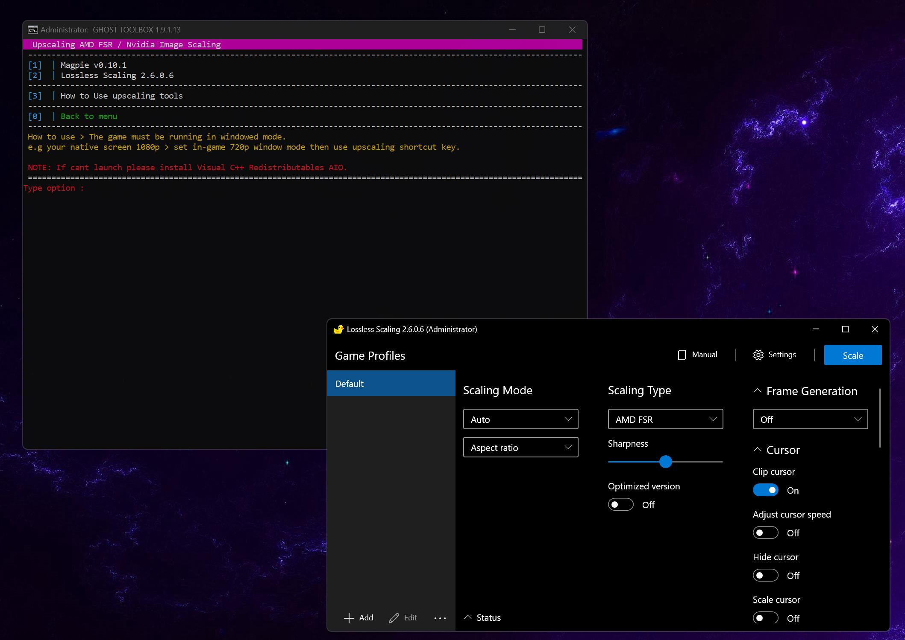Click the plus icon beside Add

click(x=349, y=618)
